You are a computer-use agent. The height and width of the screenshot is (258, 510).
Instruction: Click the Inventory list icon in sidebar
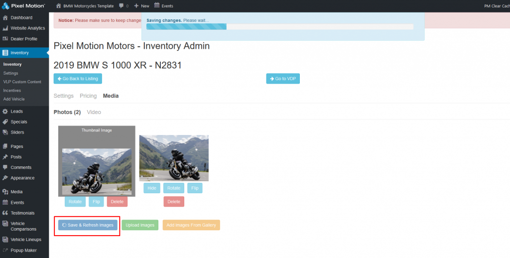coord(5,53)
